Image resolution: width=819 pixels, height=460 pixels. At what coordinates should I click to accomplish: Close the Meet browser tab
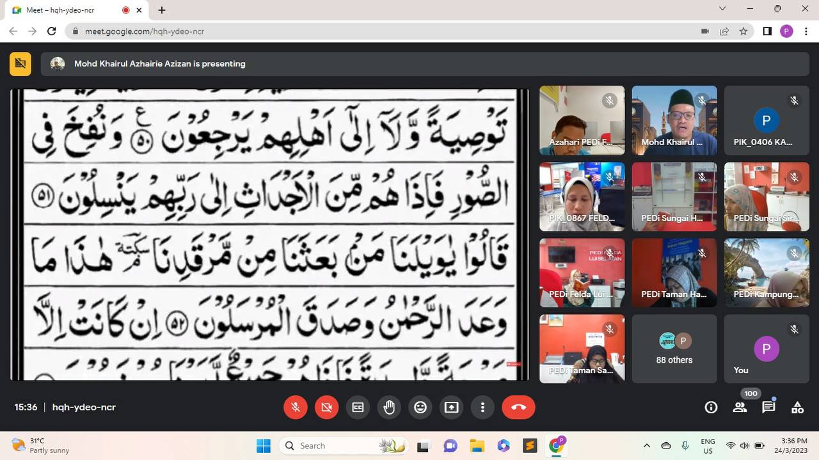(x=139, y=10)
